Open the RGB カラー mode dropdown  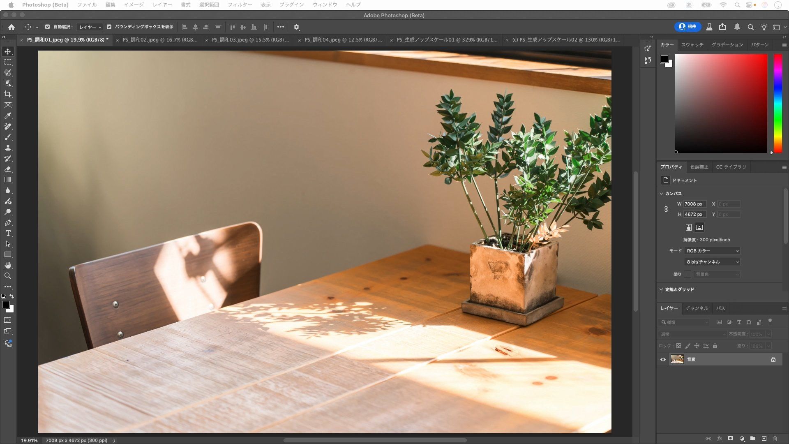click(x=712, y=251)
